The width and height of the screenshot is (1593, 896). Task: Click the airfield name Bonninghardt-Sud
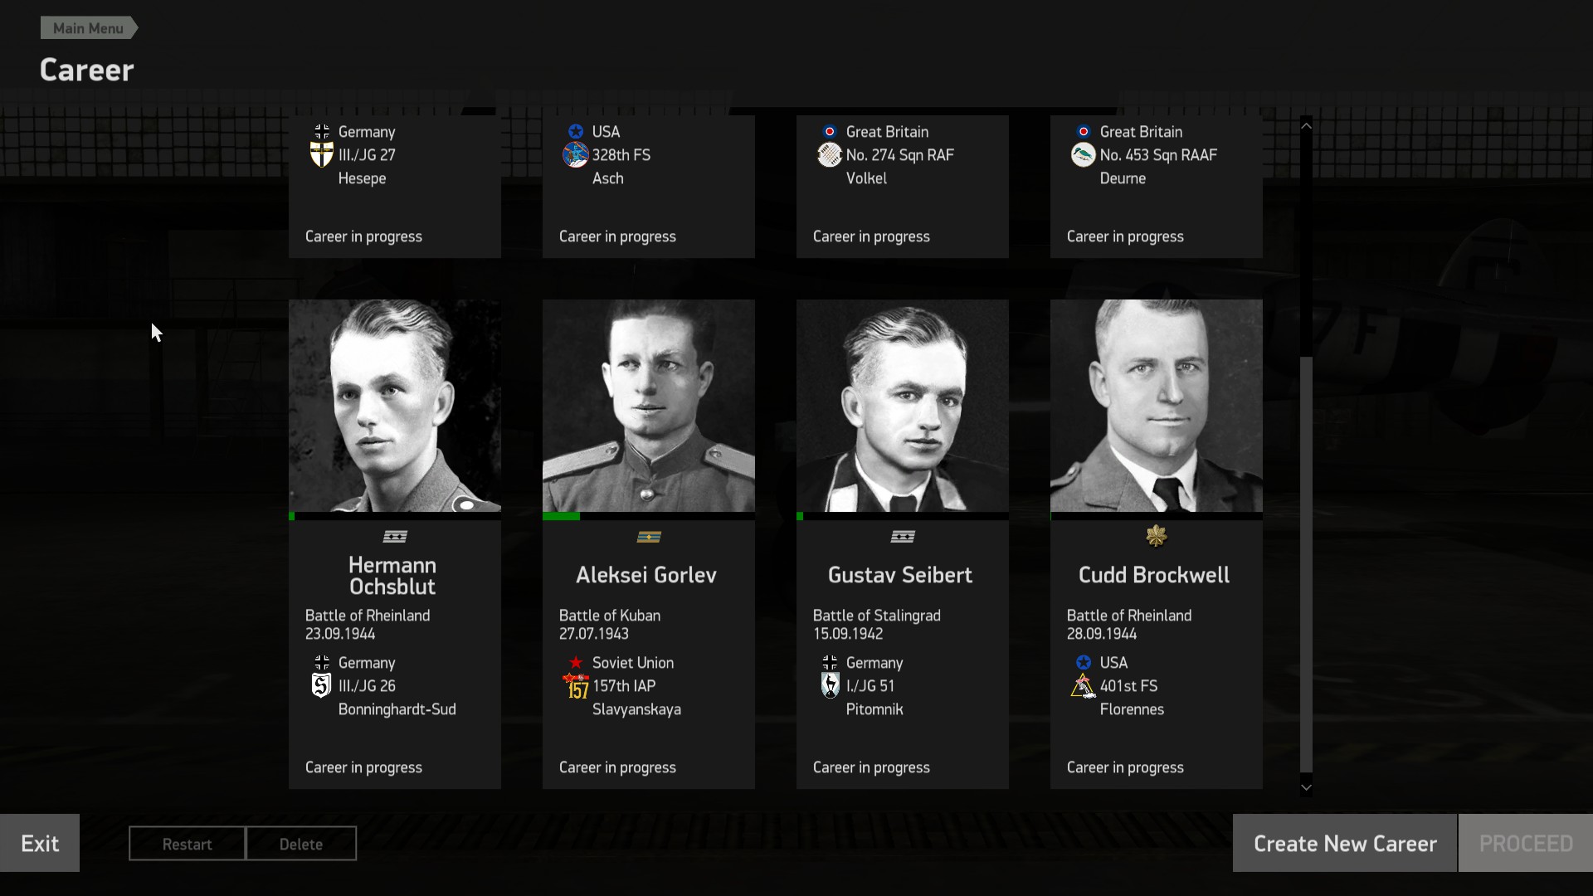(x=397, y=709)
